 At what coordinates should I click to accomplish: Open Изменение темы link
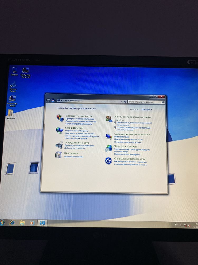pyautogui.click(x=121, y=137)
